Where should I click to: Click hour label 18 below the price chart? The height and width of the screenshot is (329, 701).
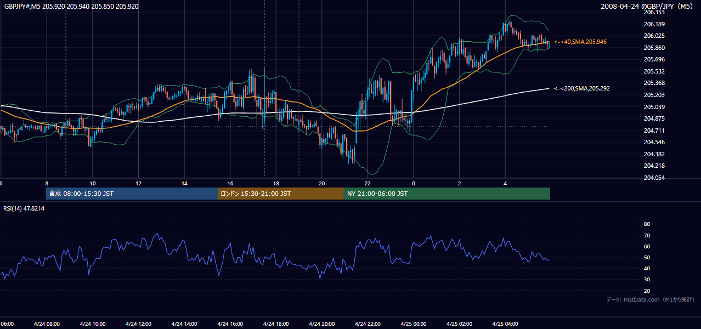tap(276, 184)
